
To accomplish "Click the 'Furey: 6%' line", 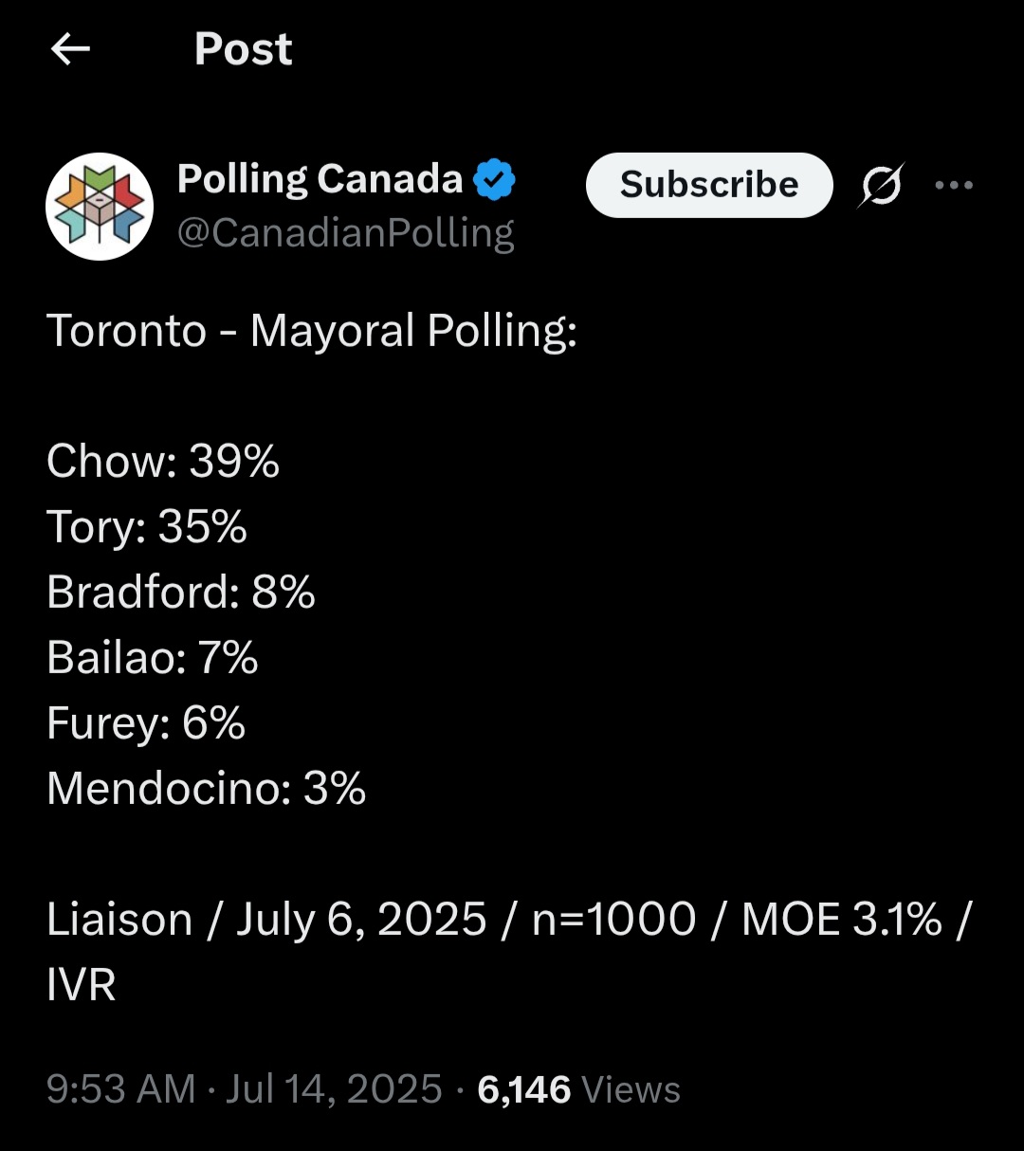I will (x=146, y=723).
